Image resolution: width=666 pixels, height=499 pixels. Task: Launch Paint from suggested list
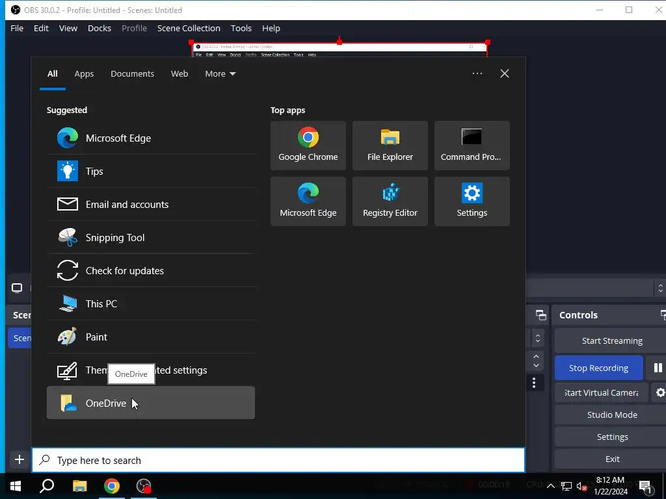pyautogui.click(x=151, y=337)
